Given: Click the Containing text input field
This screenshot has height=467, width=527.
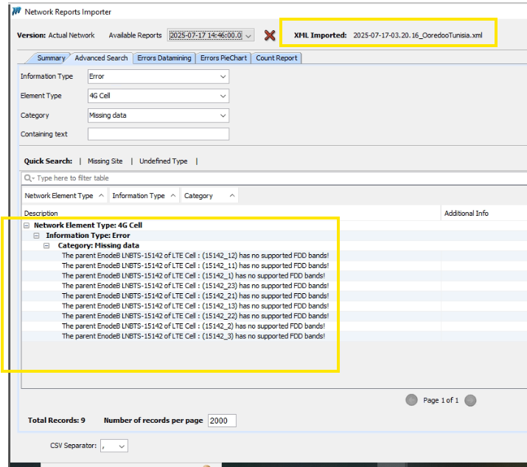Looking at the screenshot, I should click(x=158, y=134).
